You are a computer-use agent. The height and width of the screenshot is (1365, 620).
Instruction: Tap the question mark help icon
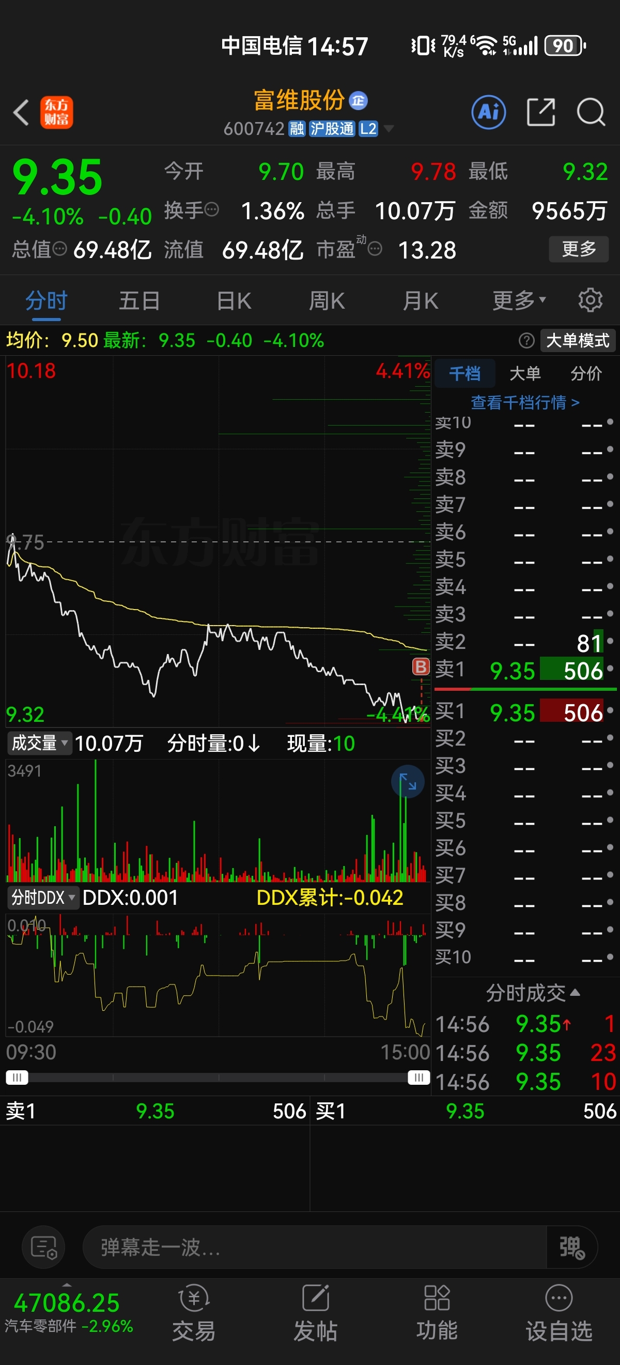[x=526, y=340]
